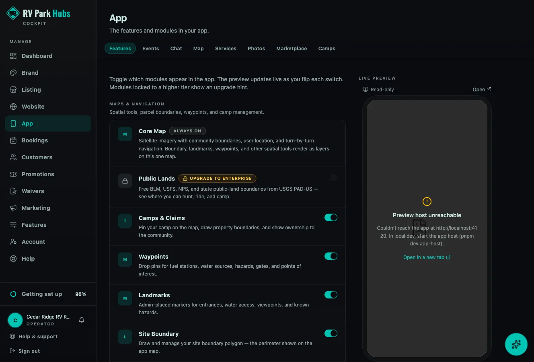Click the Waypoints module title
Viewport: 534px width, 362px height.
[154, 257]
